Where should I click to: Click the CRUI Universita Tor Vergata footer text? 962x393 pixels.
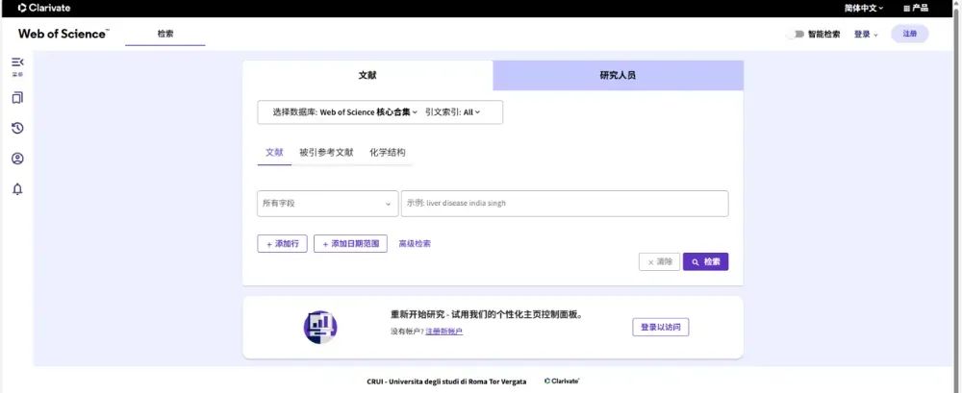(446, 381)
